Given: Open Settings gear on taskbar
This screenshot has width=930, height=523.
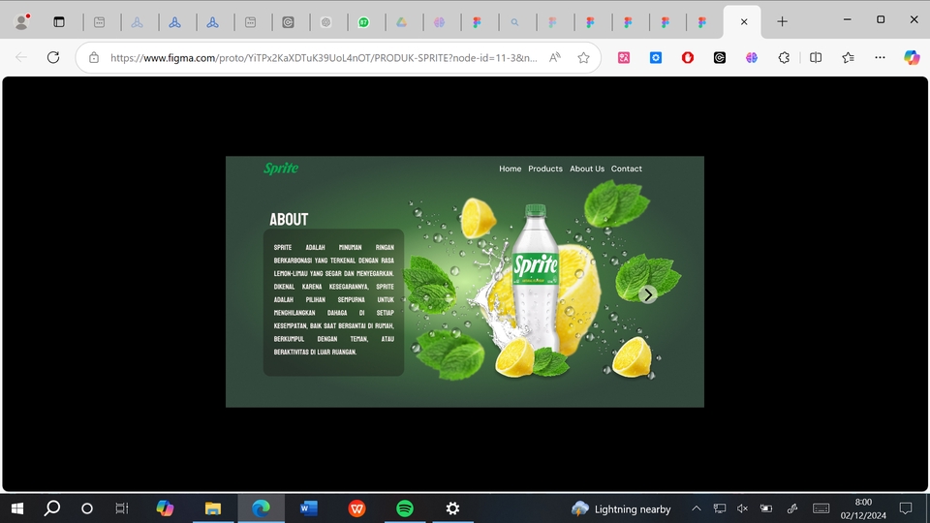Looking at the screenshot, I should (x=452, y=508).
